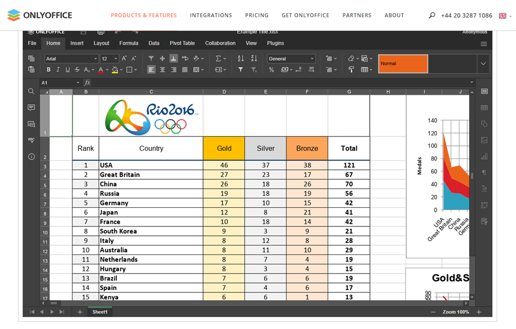516x329 pixels.
Task: Open the About info icon in sidebar
Action: tap(31, 156)
